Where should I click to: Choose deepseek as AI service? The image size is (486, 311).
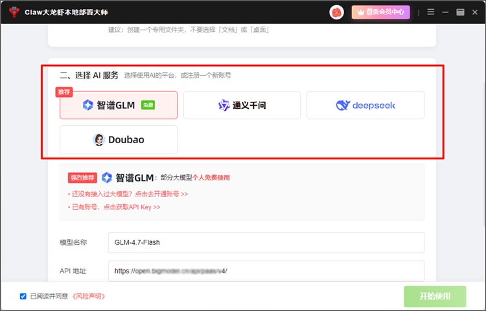[365, 105]
